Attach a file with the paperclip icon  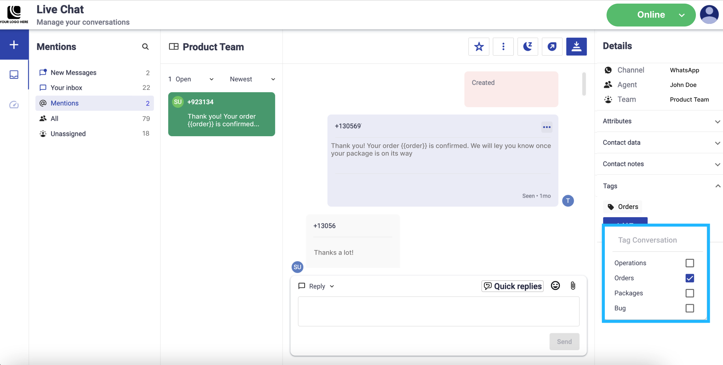pyautogui.click(x=573, y=286)
